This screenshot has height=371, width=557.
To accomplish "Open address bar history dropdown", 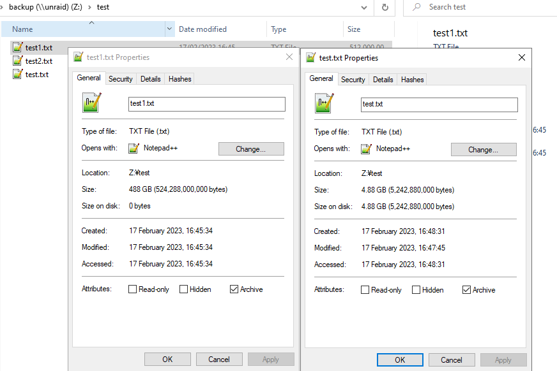I will coord(364,7).
